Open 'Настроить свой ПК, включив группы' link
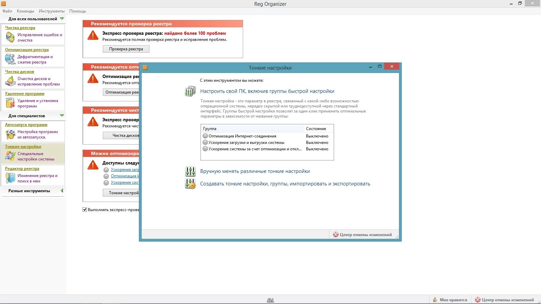541x304 pixels. point(267,91)
